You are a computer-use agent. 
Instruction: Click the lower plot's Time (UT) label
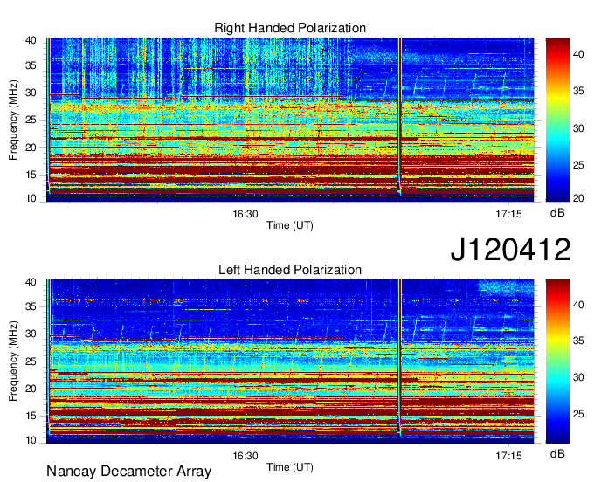point(290,467)
